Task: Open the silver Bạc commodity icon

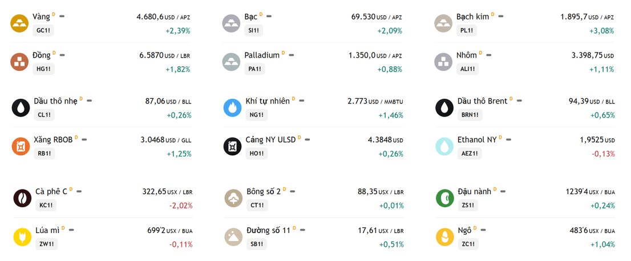Action: pos(232,23)
